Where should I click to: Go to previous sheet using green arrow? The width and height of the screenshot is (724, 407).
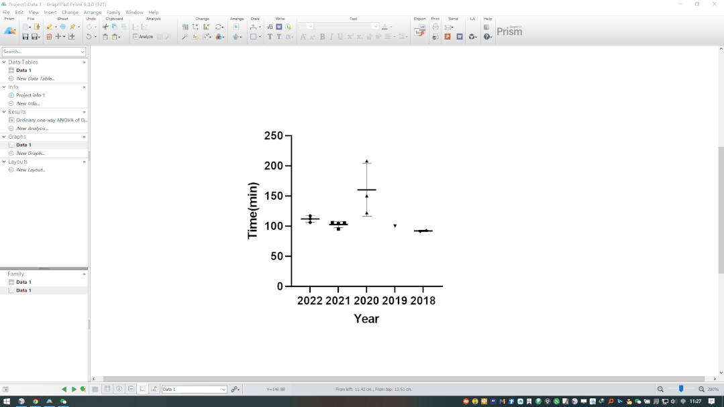(x=64, y=389)
